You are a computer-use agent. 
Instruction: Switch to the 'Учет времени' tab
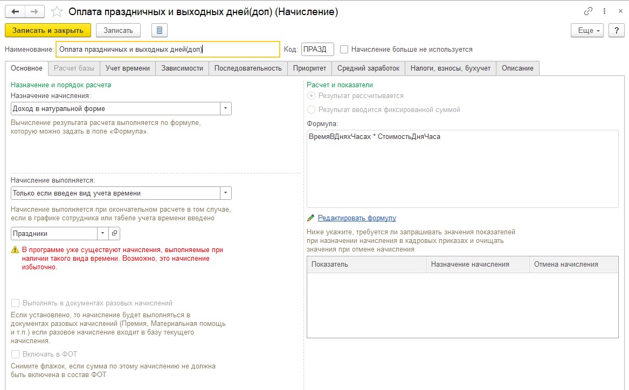127,68
